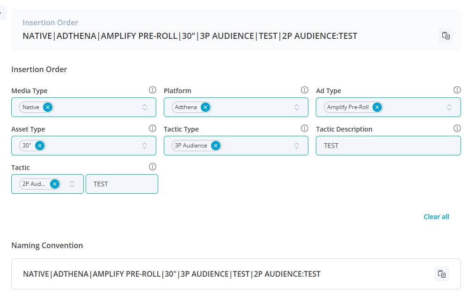Viewport: 475px width, 294px height.
Task: Focus the Tactic Description text field
Action: pyautogui.click(x=388, y=146)
